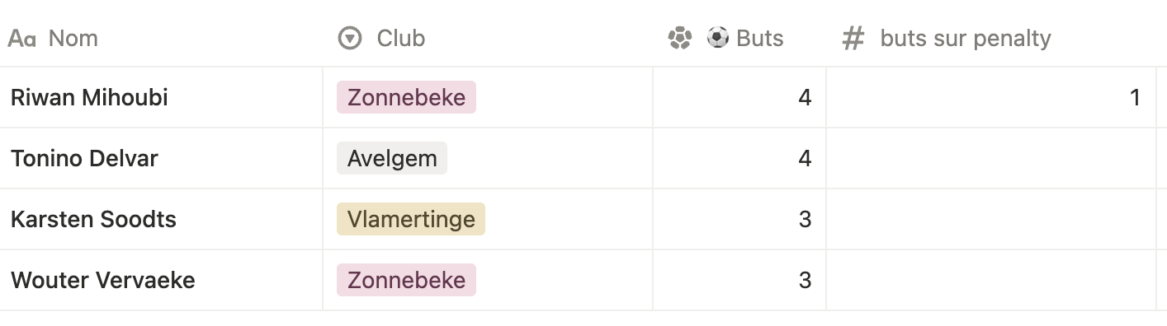Click the Zonnebeke tag in Wouter Vervaeke's row
1167x326 pixels.
pyautogui.click(x=406, y=280)
